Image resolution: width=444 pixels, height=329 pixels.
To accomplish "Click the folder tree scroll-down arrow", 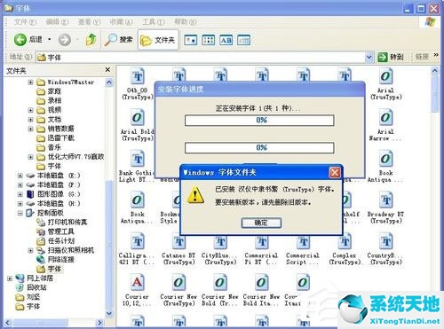I will point(109,314).
